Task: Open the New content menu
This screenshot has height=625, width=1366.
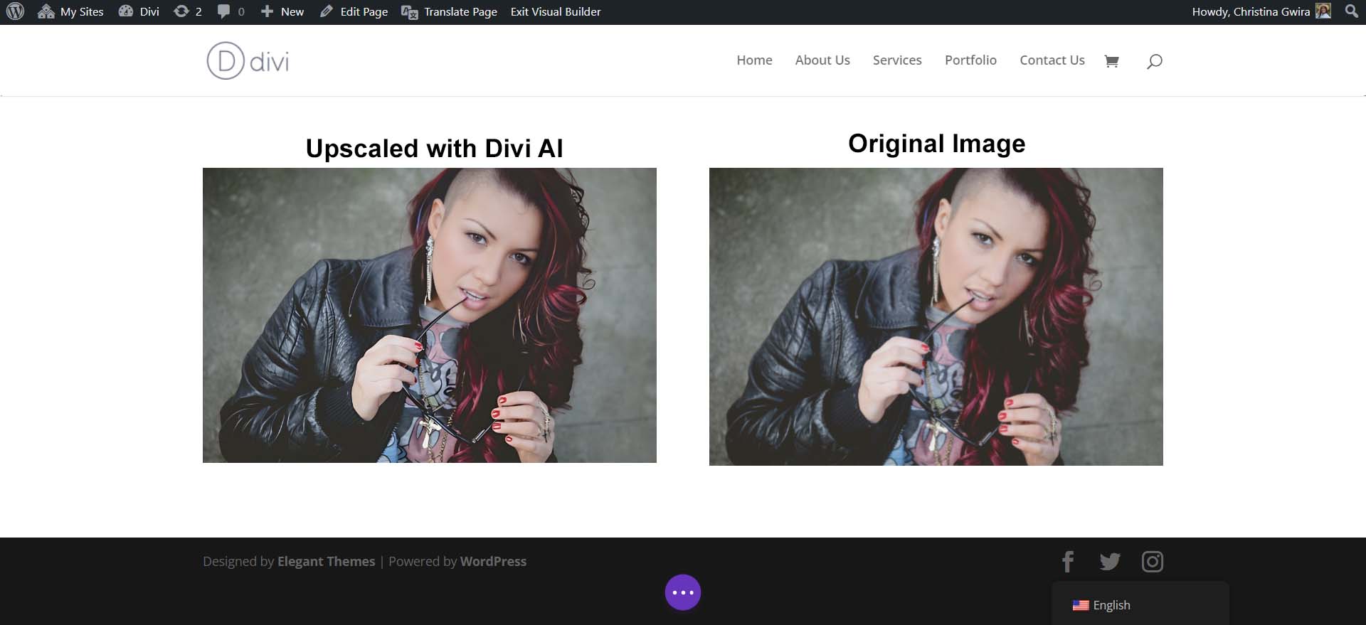Action: coord(282,11)
